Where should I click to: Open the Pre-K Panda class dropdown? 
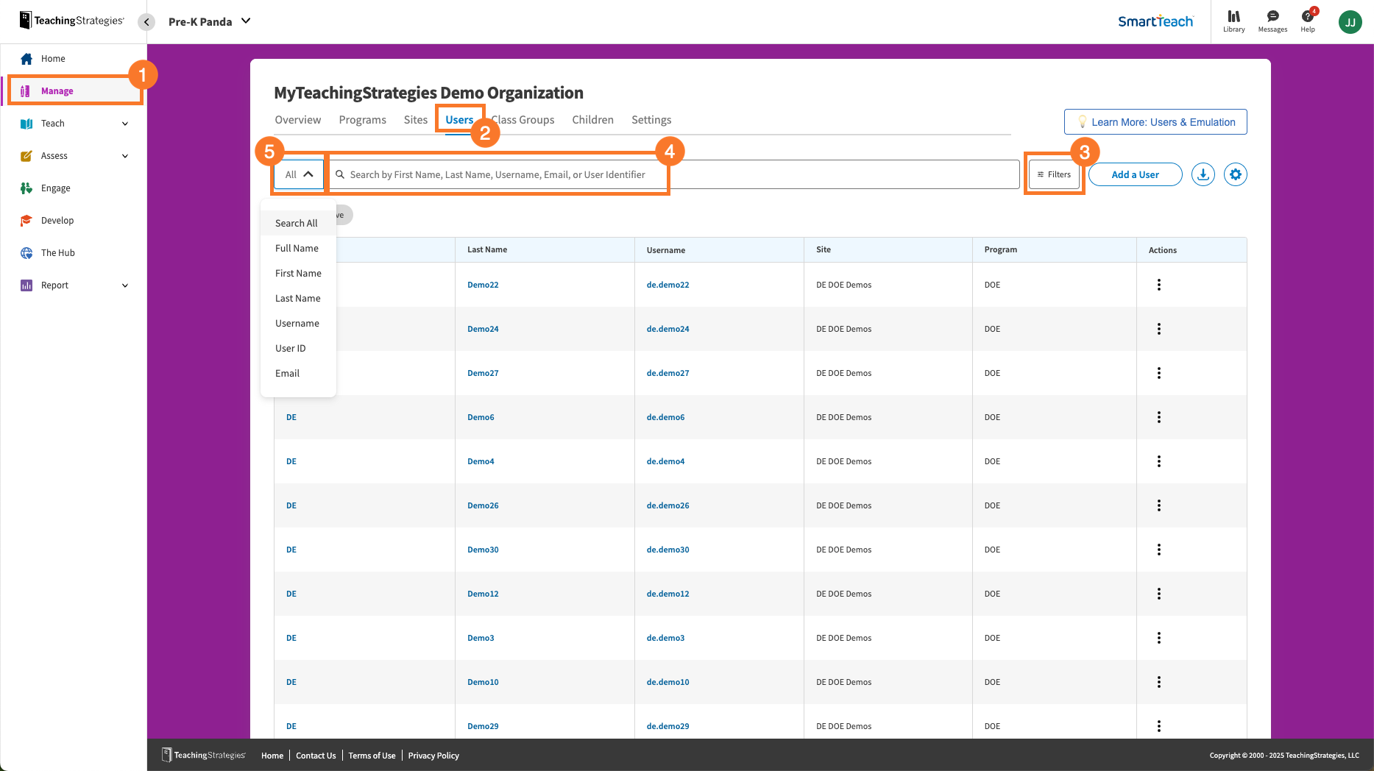point(210,21)
